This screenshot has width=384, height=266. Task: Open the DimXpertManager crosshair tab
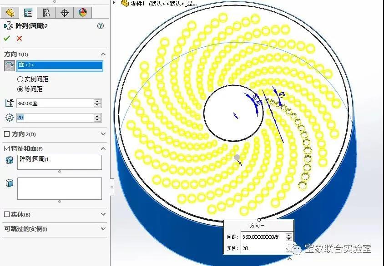(x=64, y=12)
